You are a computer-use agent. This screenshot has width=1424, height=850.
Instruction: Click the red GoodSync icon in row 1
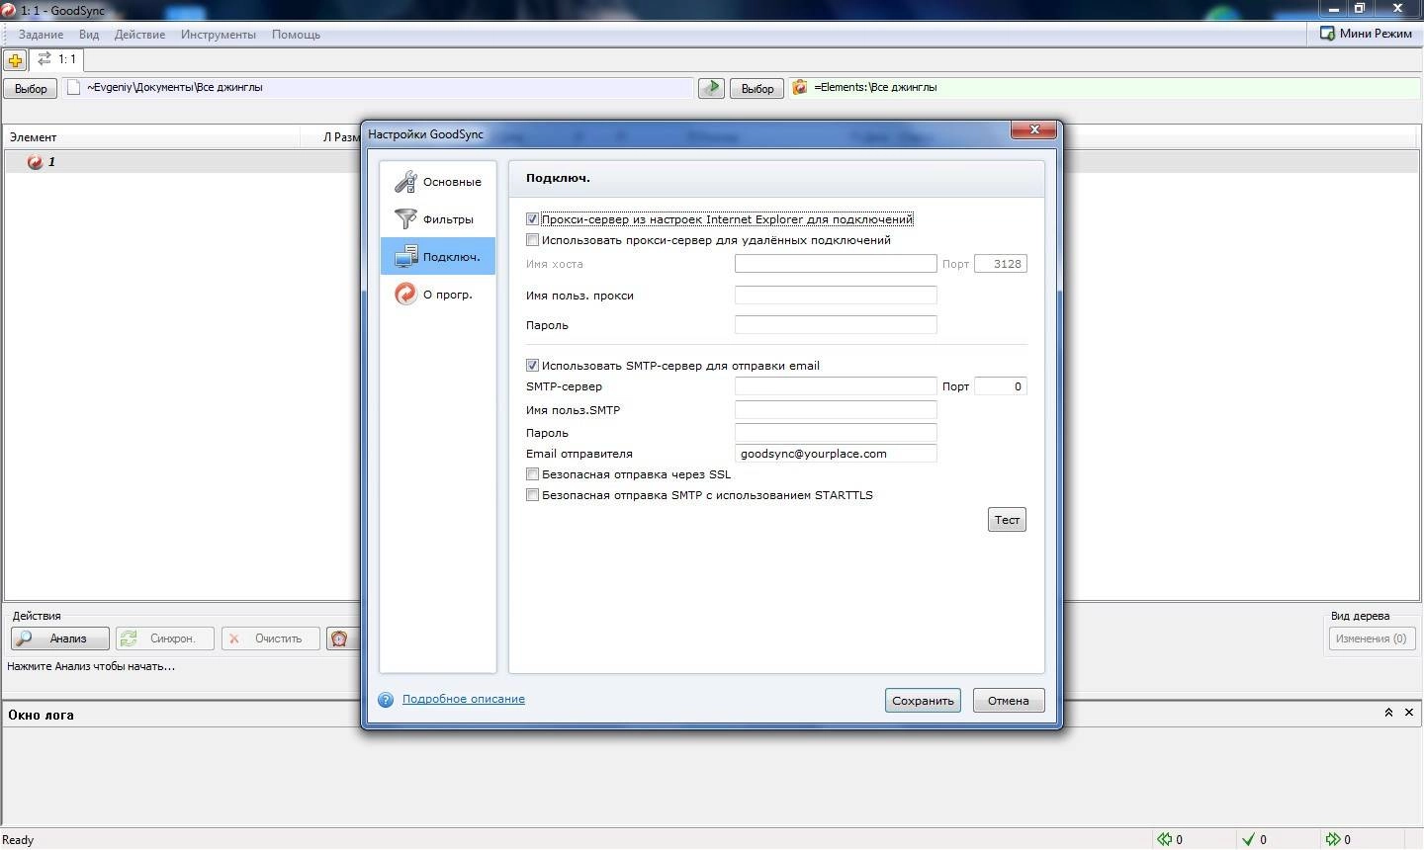(35, 162)
